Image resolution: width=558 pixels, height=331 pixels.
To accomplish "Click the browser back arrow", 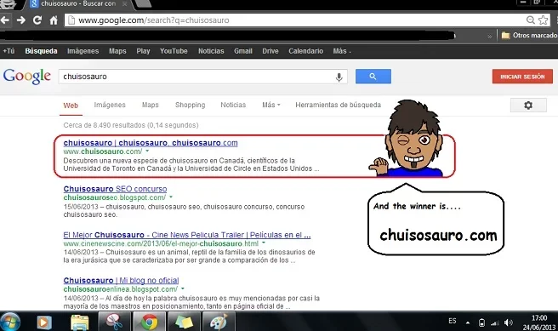I will (5, 20).
